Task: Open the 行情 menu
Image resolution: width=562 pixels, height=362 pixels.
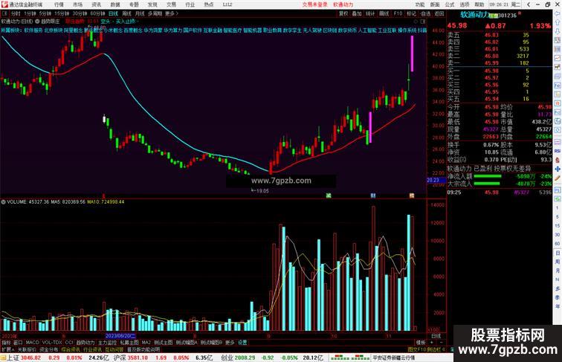Action: tap(59, 4)
